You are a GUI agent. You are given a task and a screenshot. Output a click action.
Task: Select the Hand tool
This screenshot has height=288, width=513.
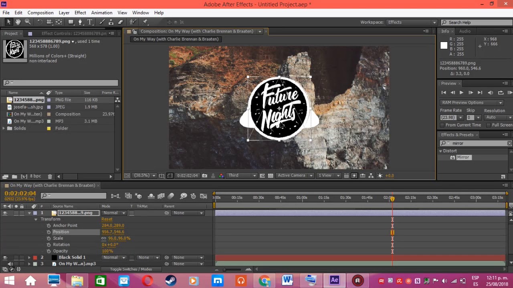(x=18, y=22)
